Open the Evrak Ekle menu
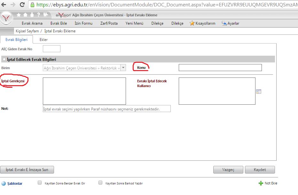Image resolution: width=298 pixels, height=195 pixels. 59,23
